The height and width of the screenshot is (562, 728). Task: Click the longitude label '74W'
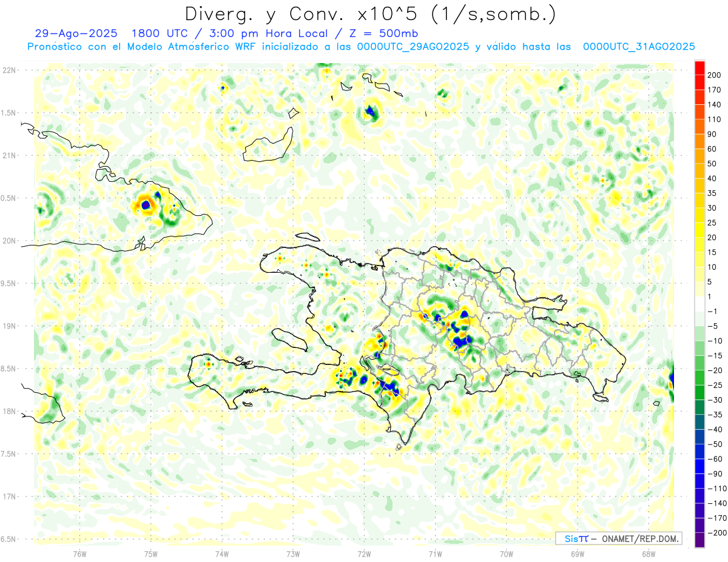(x=222, y=553)
